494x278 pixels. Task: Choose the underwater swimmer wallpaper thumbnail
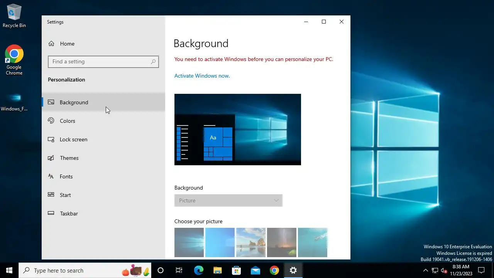pyautogui.click(x=313, y=242)
